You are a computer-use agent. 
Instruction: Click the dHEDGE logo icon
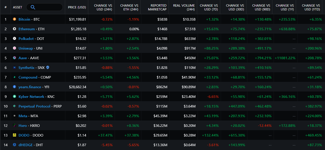(14, 145)
